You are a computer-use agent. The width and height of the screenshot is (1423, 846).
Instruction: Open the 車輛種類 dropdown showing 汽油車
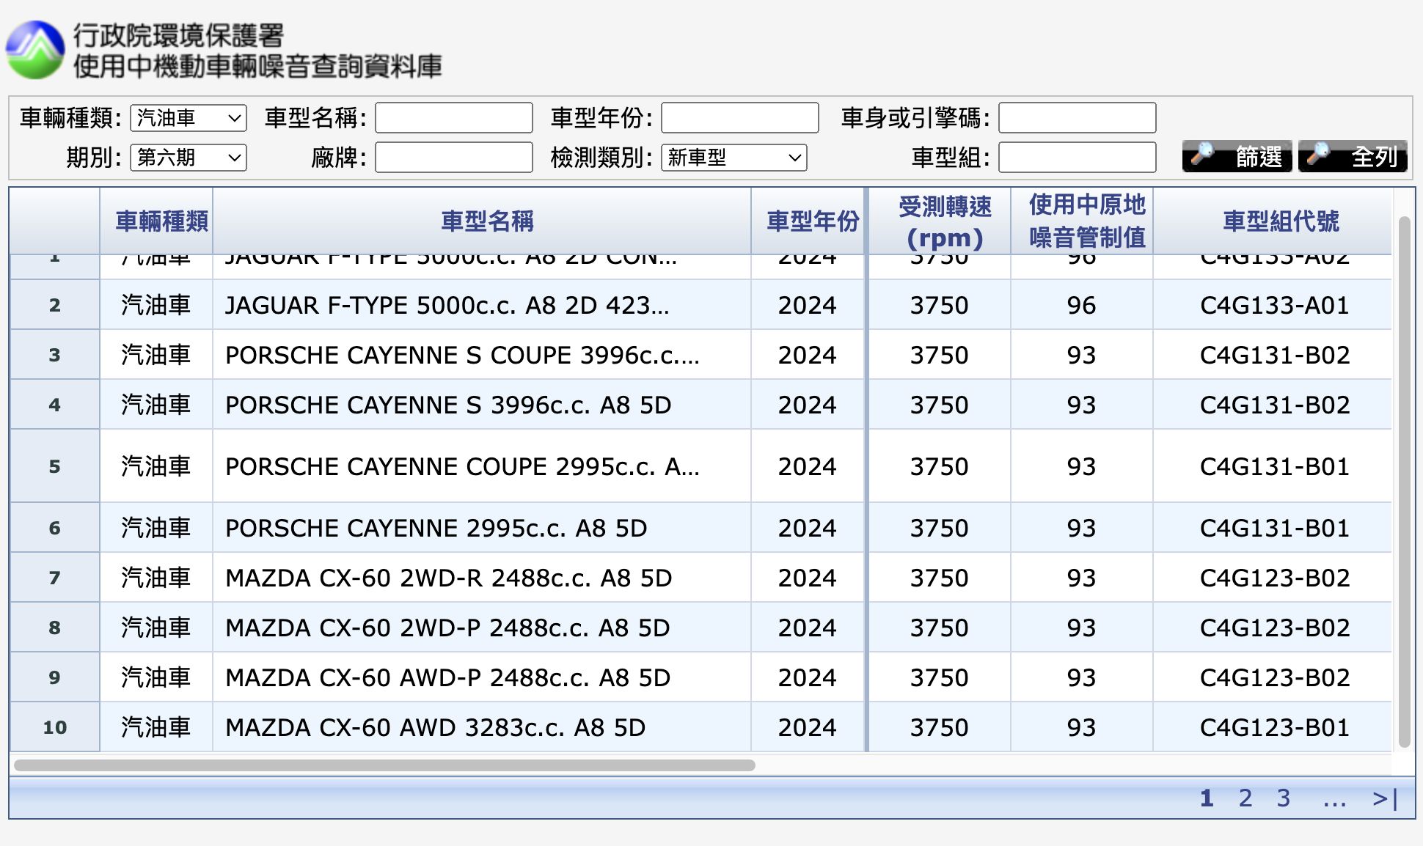pyautogui.click(x=189, y=118)
